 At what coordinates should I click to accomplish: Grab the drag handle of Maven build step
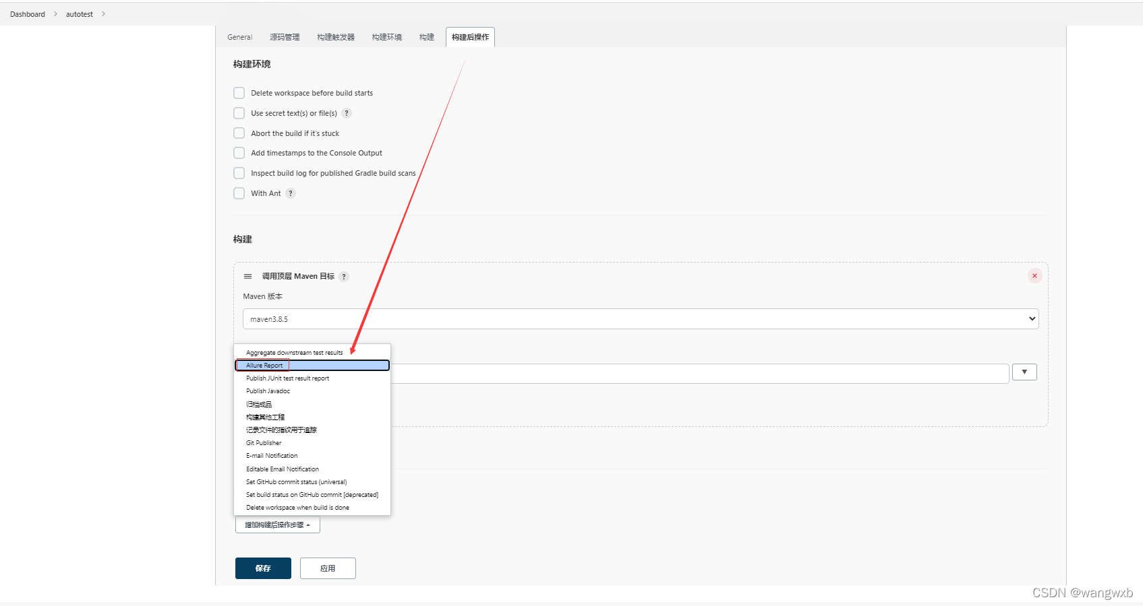(x=247, y=276)
